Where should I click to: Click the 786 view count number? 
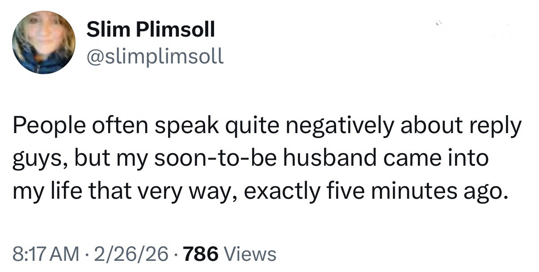200,254
